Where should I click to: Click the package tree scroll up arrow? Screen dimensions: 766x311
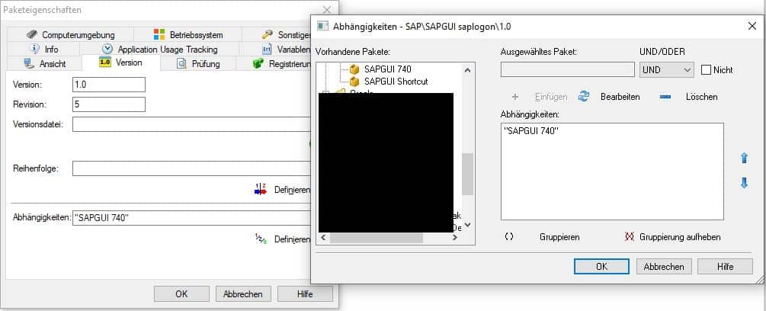467,70
